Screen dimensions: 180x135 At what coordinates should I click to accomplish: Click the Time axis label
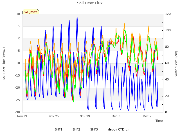[x=159, y=121]
